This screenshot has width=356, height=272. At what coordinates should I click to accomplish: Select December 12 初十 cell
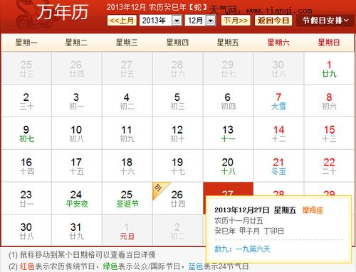[x=178, y=134]
